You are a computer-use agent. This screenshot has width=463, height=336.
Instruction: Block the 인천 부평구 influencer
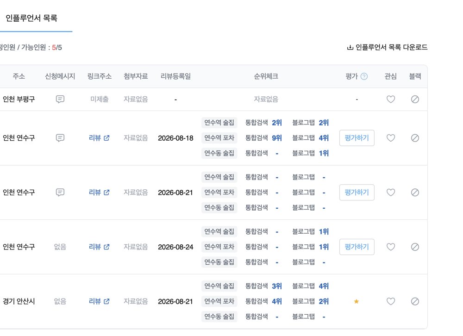(415, 99)
